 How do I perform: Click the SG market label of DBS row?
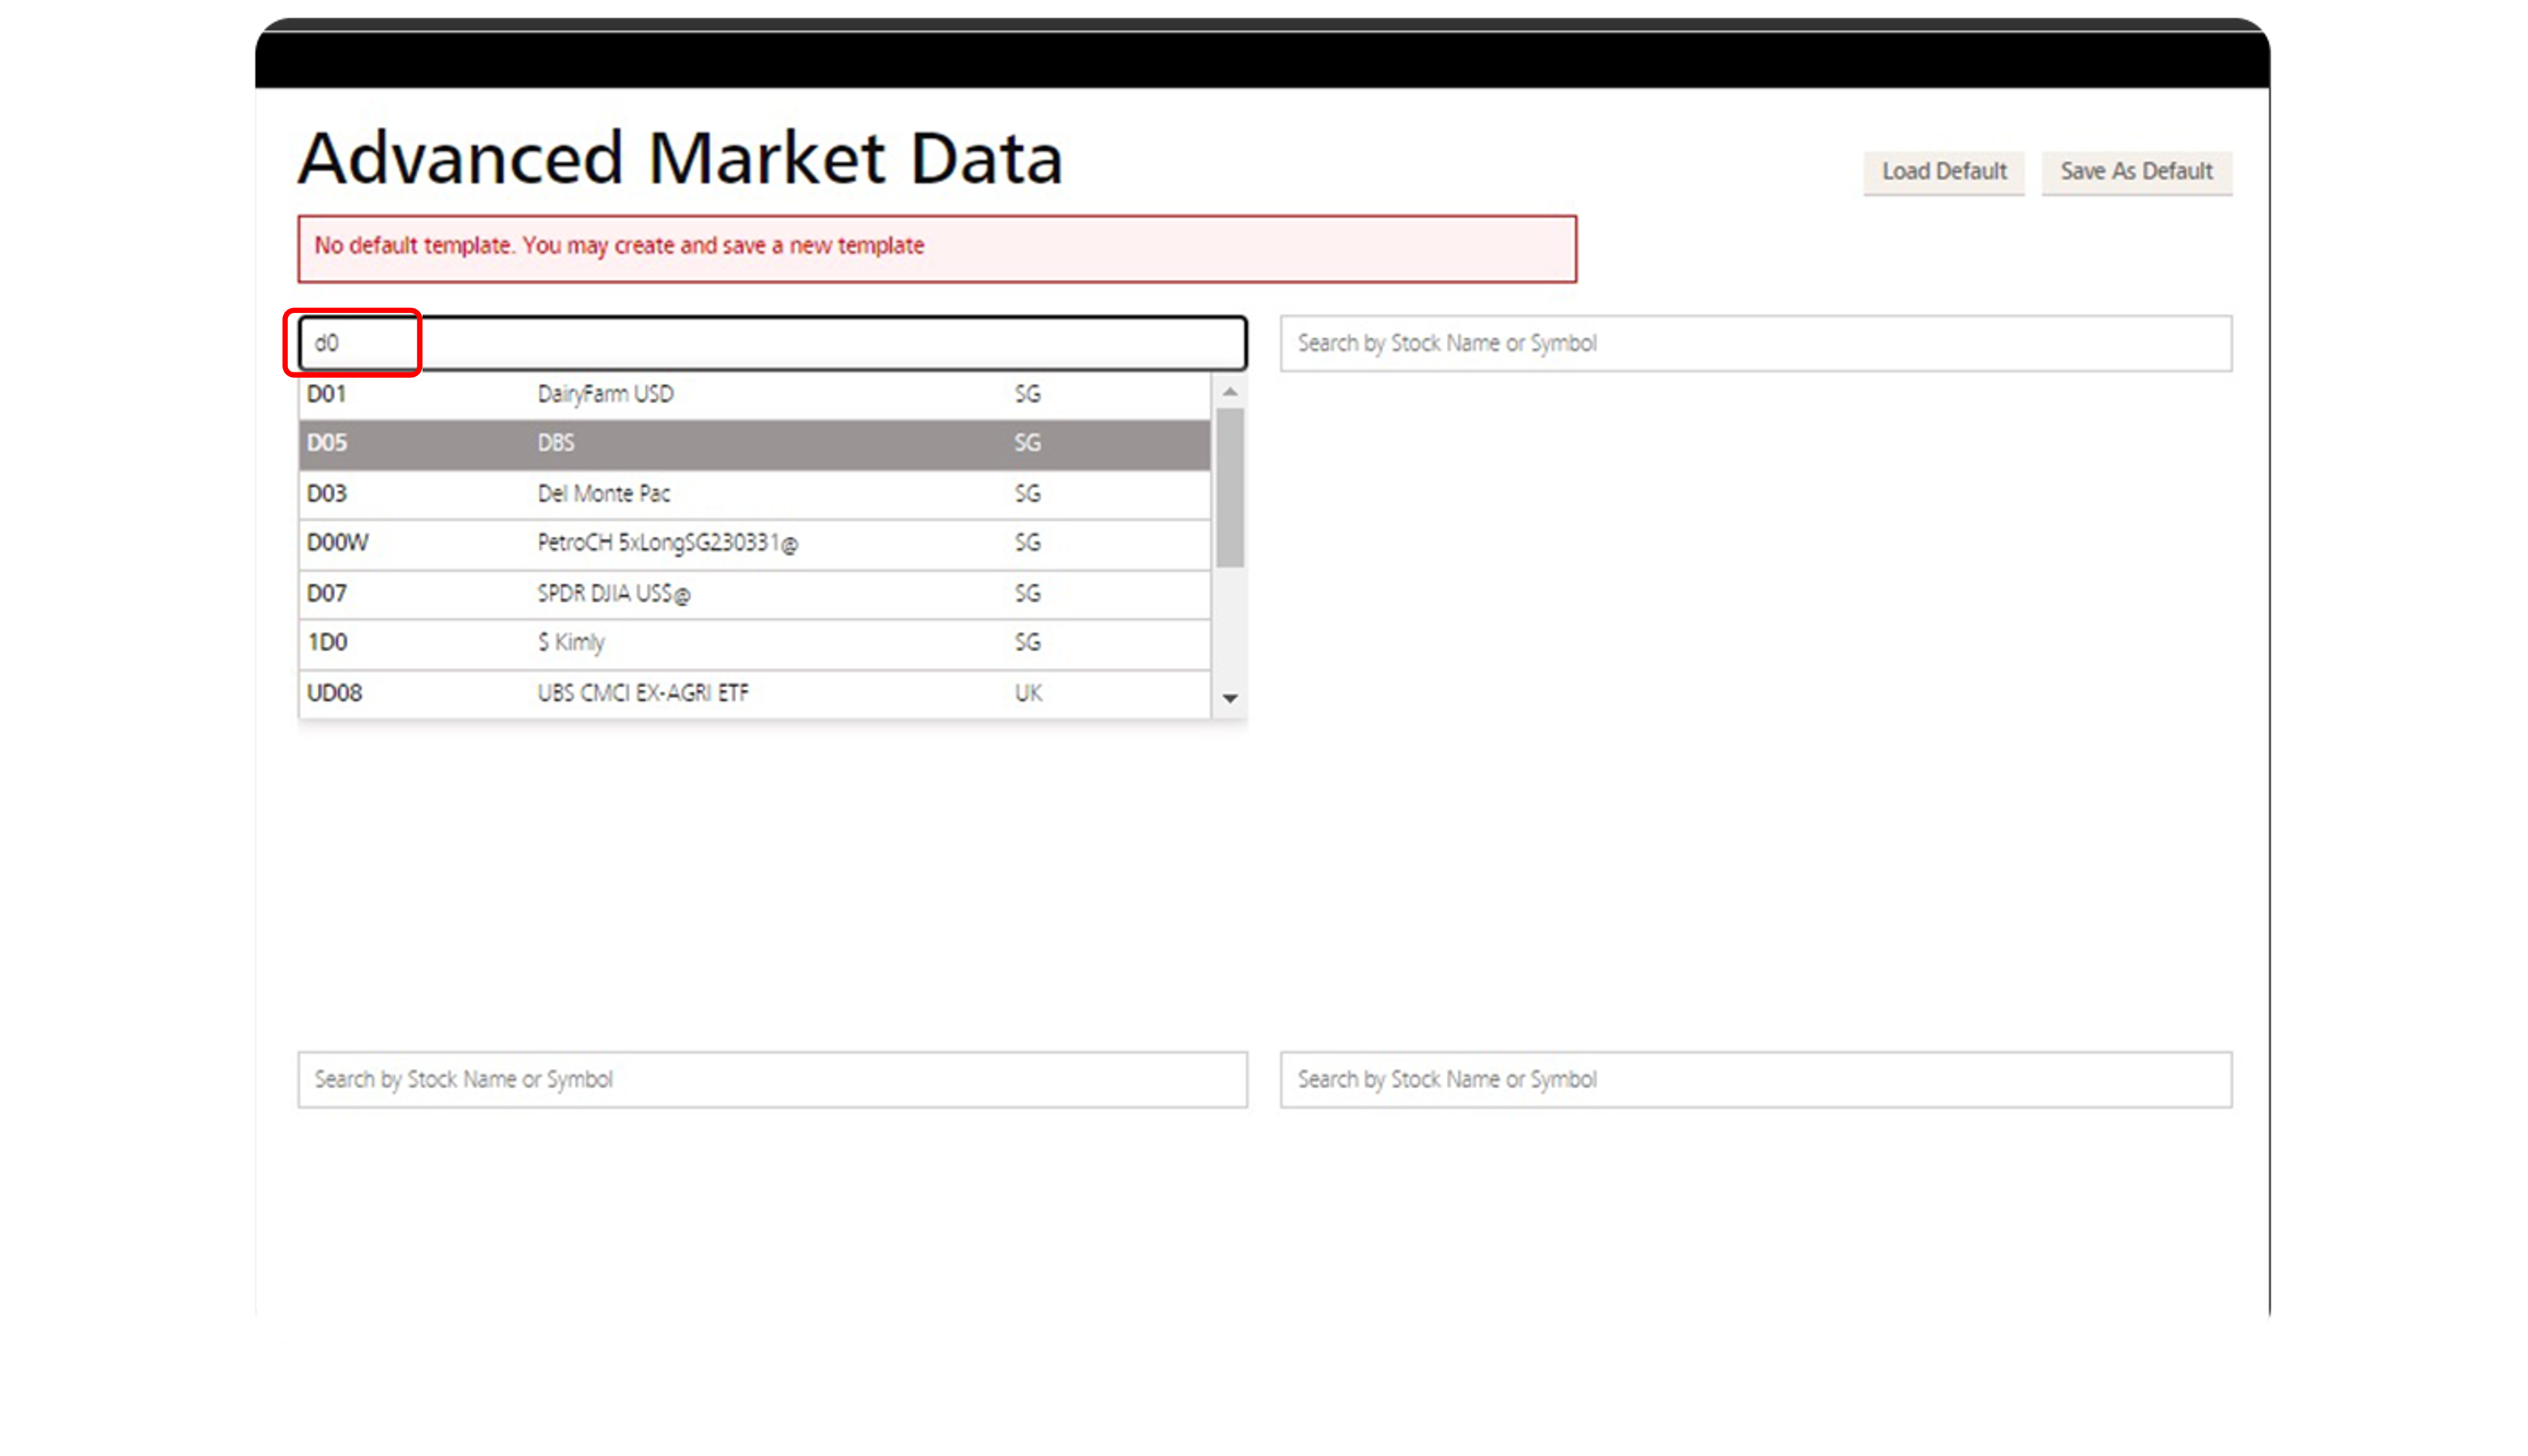1027,443
